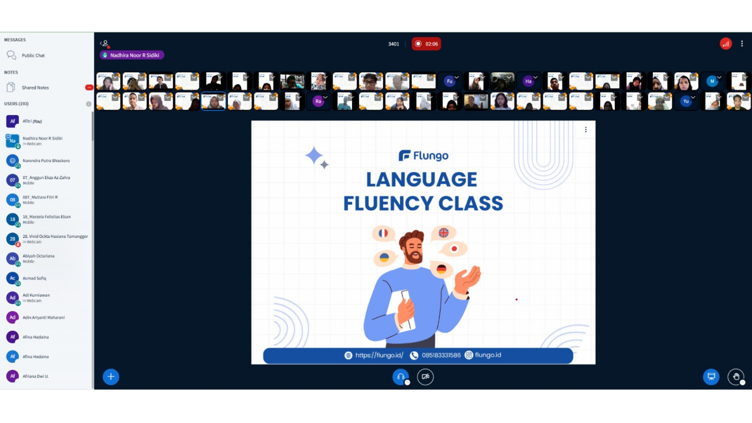
Task: Open the red connection status icon
Action: (x=726, y=44)
